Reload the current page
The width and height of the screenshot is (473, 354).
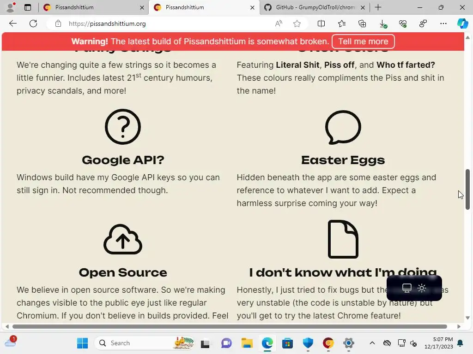pos(33,24)
